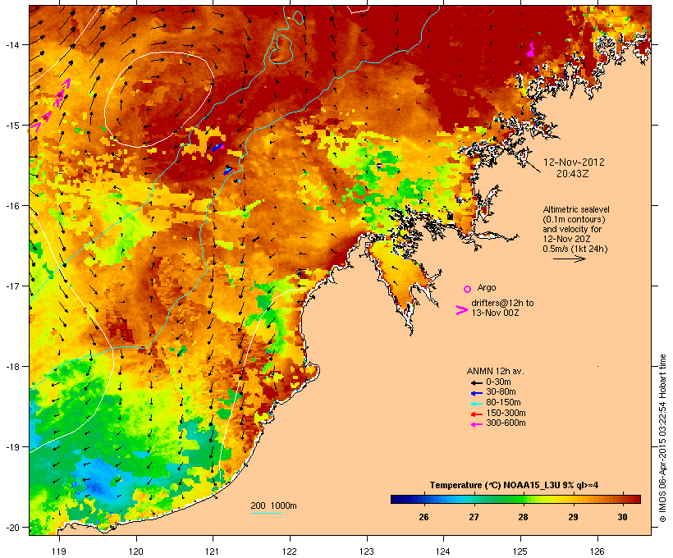The height and width of the screenshot is (558, 673).
Task: Click the longitude axis label 121
Action: pyautogui.click(x=213, y=551)
